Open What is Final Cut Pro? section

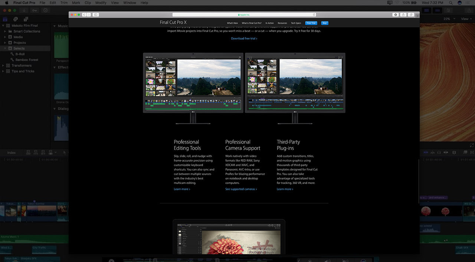[x=252, y=23]
